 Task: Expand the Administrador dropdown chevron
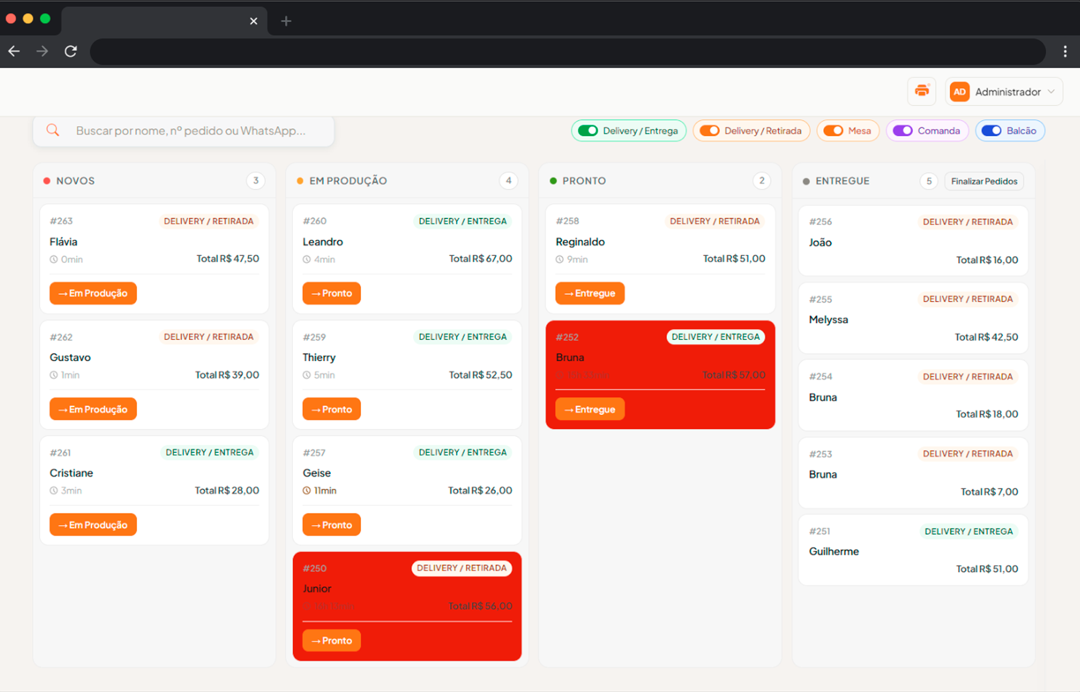tap(1051, 92)
